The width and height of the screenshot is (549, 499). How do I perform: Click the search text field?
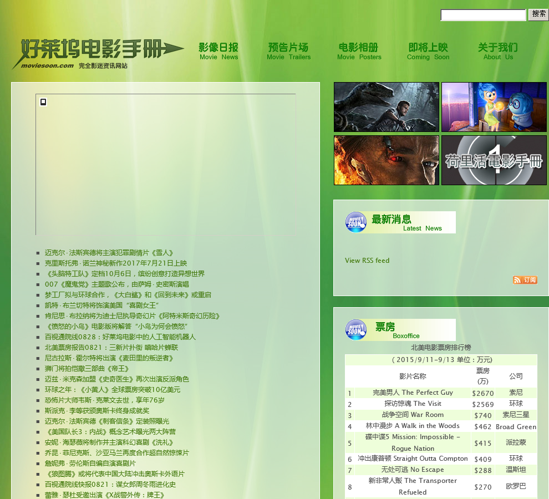(483, 15)
